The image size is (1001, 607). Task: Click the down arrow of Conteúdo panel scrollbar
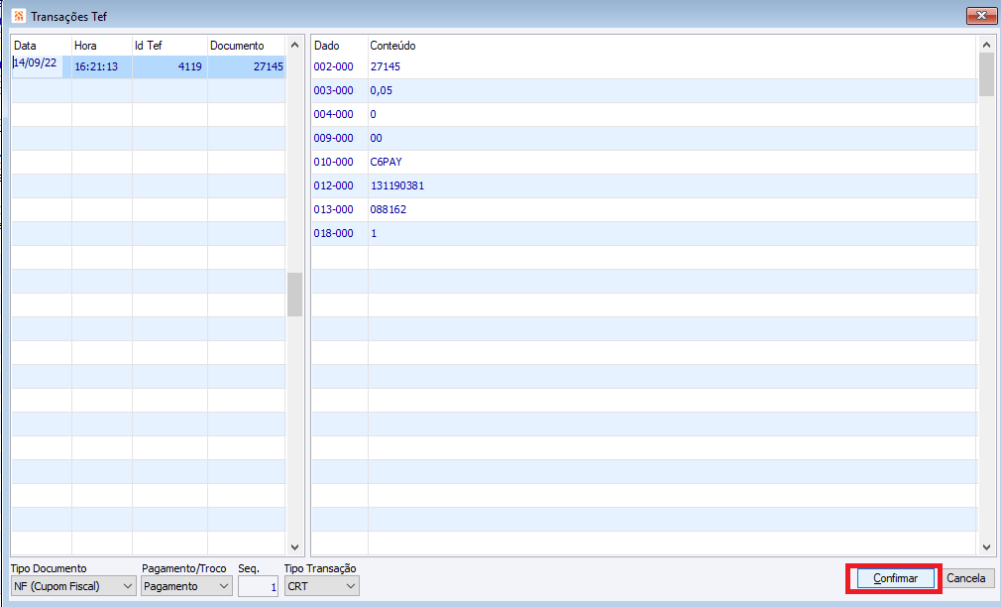point(986,546)
